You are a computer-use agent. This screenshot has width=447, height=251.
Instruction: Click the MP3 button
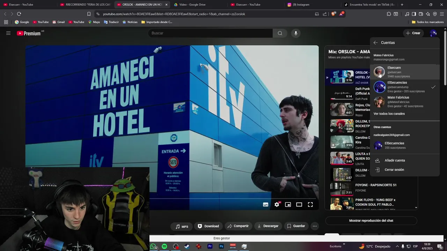coord(182,227)
